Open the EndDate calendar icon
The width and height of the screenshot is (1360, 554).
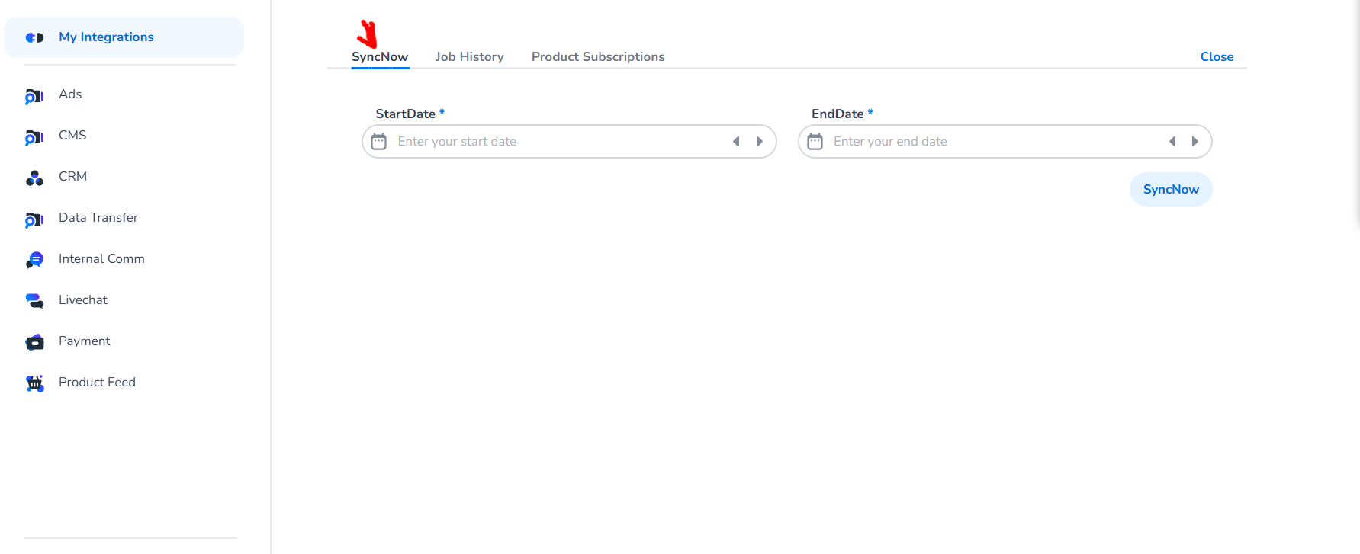(x=815, y=142)
